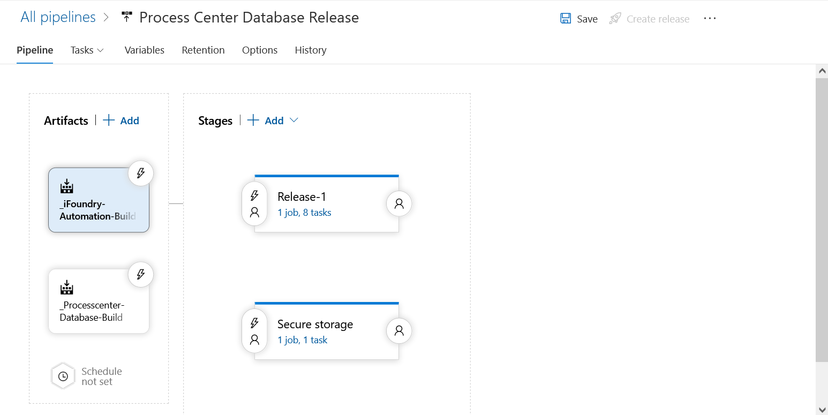Click the build artifact icon in _iFoundry-Automation-Build card
The image size is (828, 415).
click(66, 186)
